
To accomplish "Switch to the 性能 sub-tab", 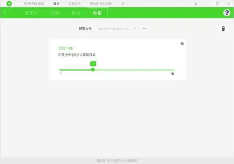I will [x=55, y=13].
